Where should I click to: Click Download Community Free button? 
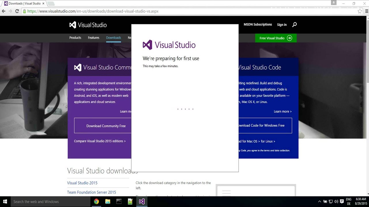[103, 126]
